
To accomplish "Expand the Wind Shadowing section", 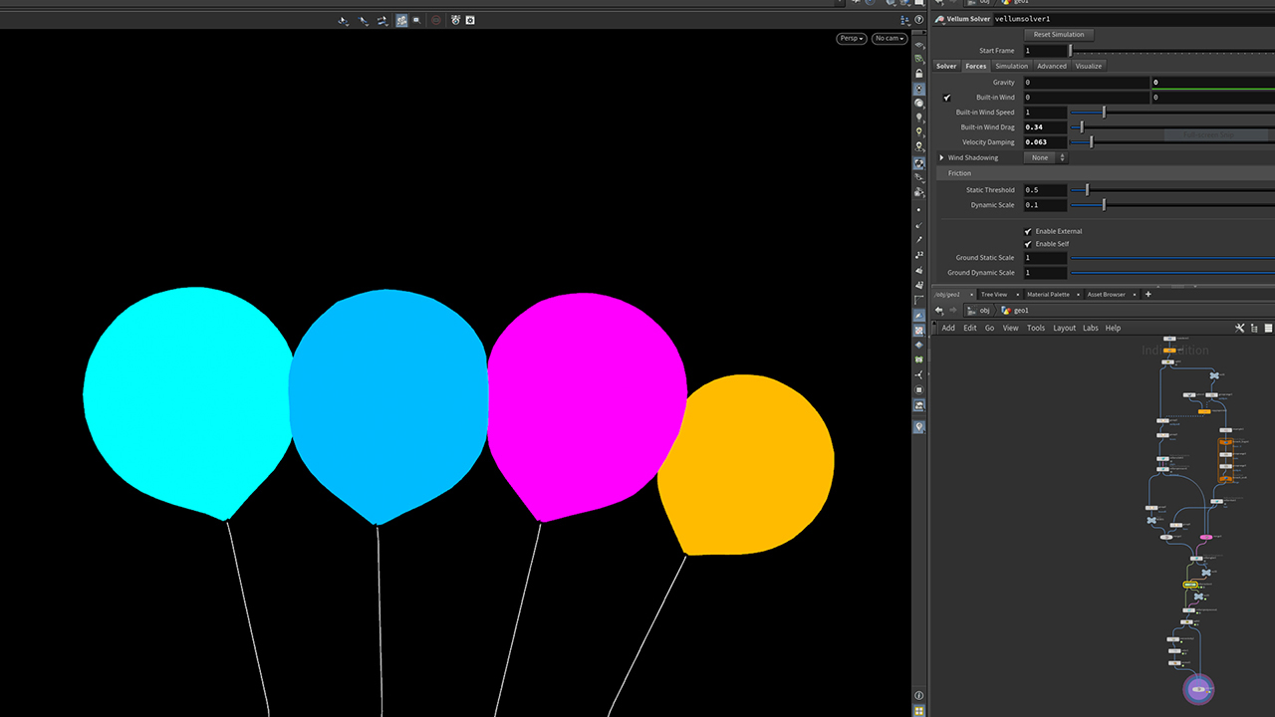I will point(941,157).
